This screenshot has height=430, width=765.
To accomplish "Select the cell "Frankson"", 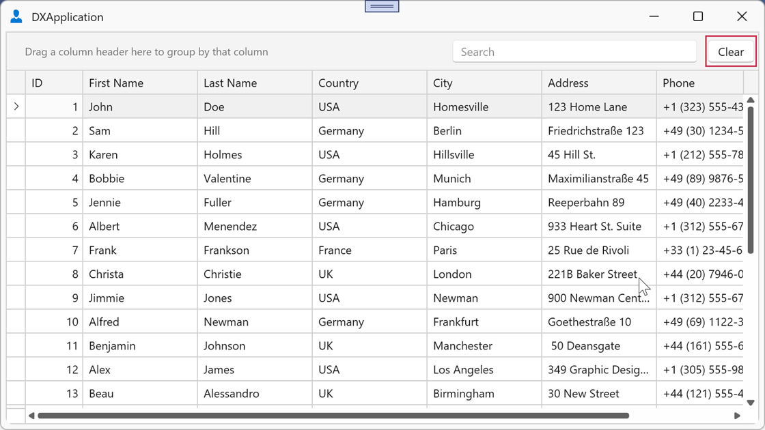I will click(255, 250).
